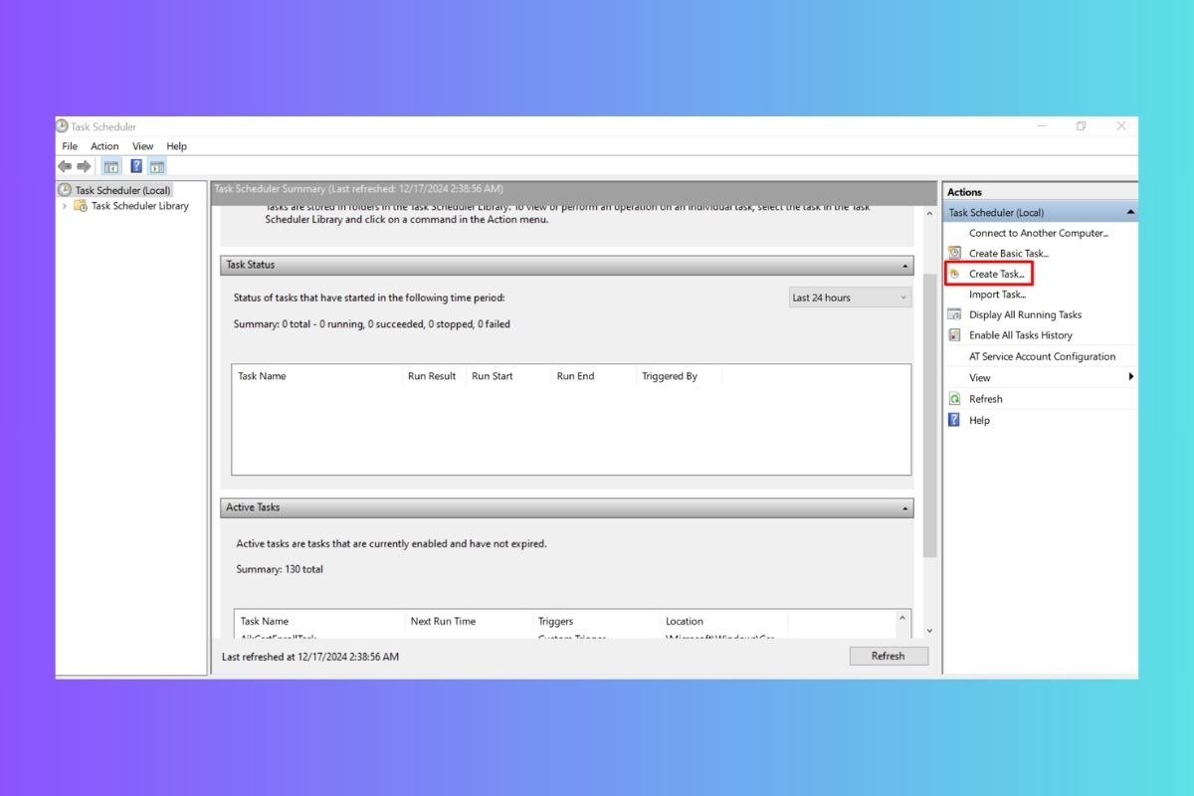Click the Create Basic Task icon
Screen dimensions: 1194x796
tap(955, 253)
